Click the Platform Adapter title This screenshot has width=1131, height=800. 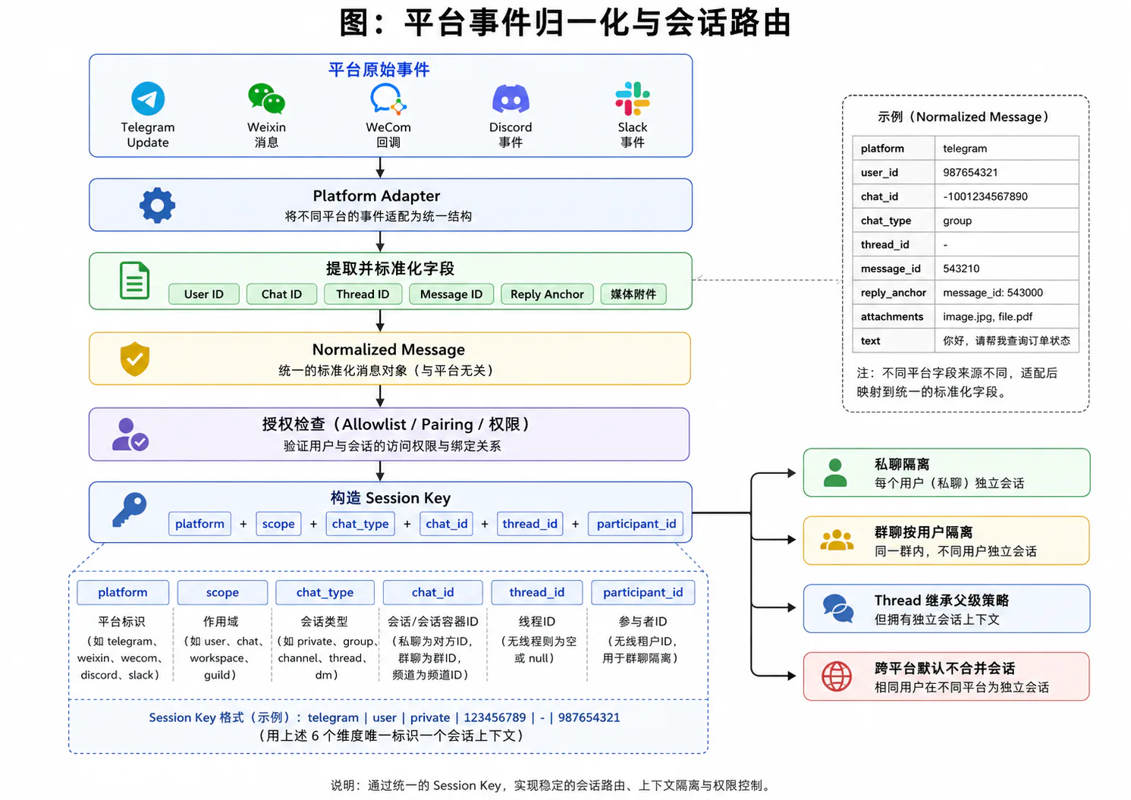[x=376, y=196]
